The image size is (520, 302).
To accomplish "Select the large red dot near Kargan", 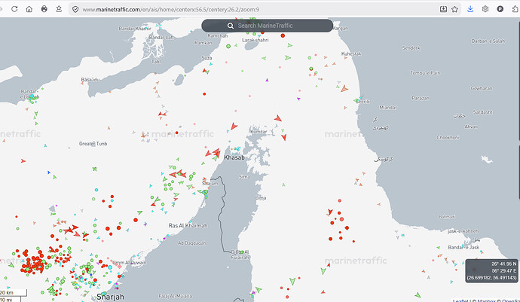I will coord(283,35).
